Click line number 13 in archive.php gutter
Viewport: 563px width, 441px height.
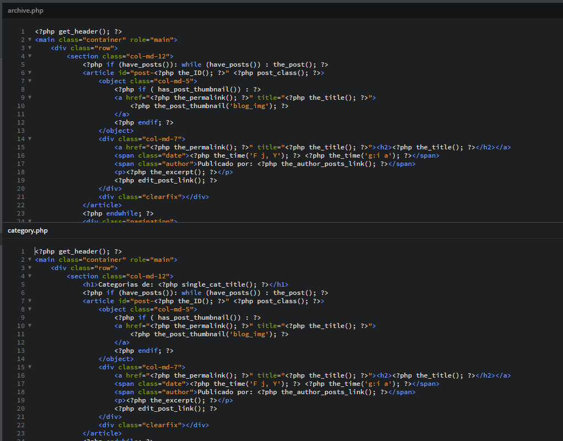pyautogui.click(x=21, y=131)
